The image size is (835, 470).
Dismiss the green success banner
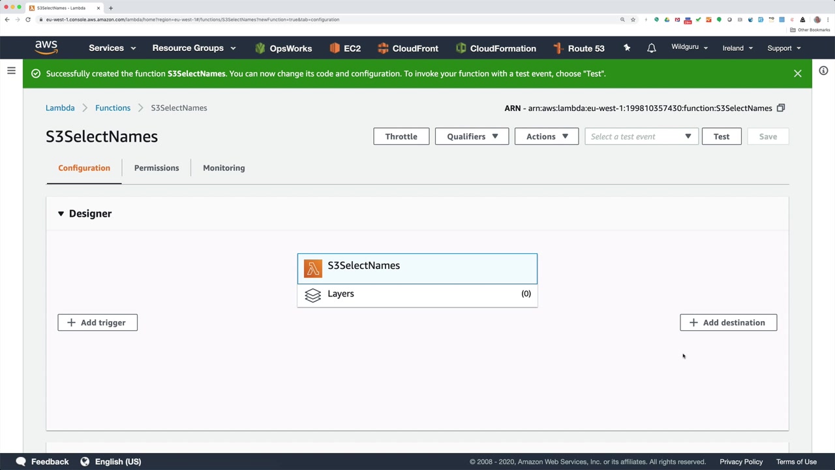797,74
